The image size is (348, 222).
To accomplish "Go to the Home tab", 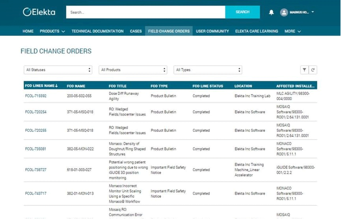I will point(28,31).
